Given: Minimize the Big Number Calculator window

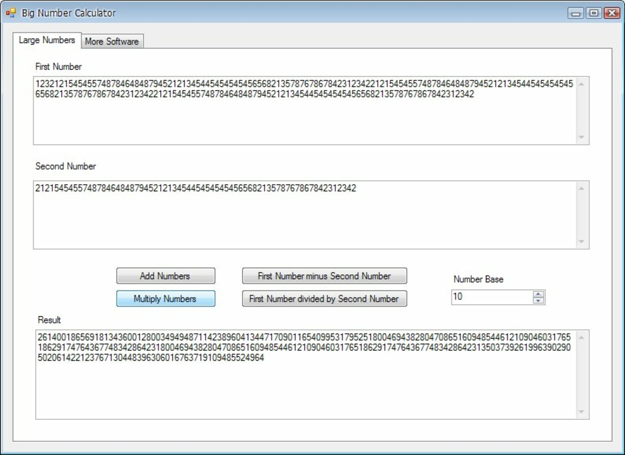Looking at the screenshot, I should [x=575, y=13].
